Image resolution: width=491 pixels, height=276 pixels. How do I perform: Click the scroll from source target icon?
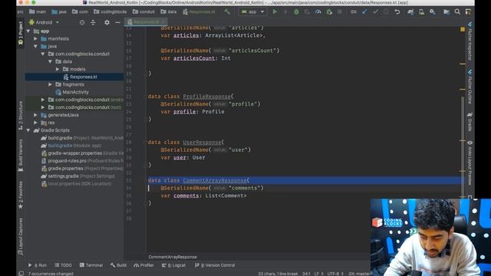pos(82,22)
